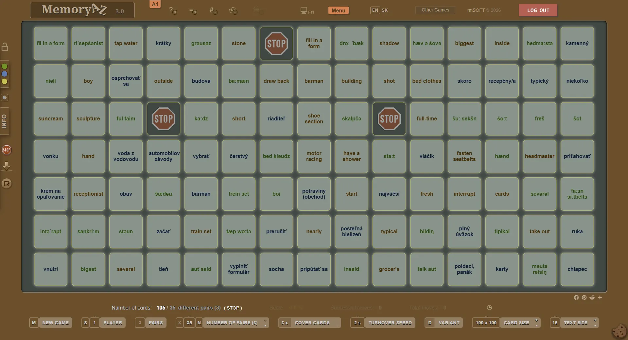Toggle the D Variant option
The image size is (628, 340).
[x=444, y=323]
